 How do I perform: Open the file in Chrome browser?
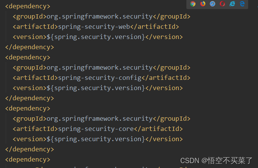coord(193,4)
